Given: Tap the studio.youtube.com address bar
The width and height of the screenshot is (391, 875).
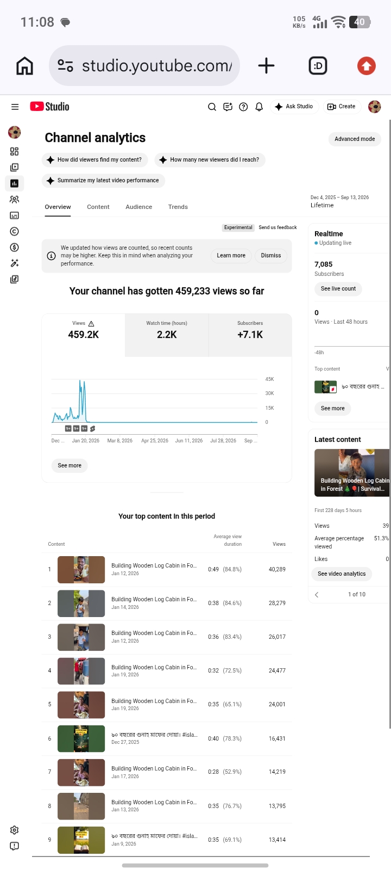Looking at the screenshot, I should tap(144, 66).
